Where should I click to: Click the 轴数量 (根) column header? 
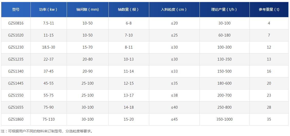[x=129, y=9]
